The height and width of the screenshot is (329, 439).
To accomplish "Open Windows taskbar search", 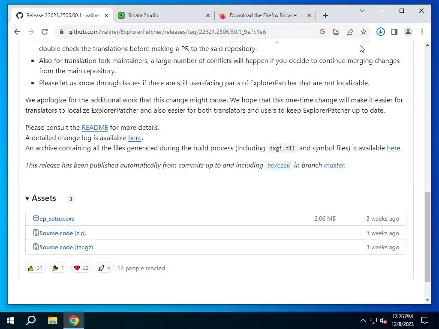I will [x=31, y=320].
